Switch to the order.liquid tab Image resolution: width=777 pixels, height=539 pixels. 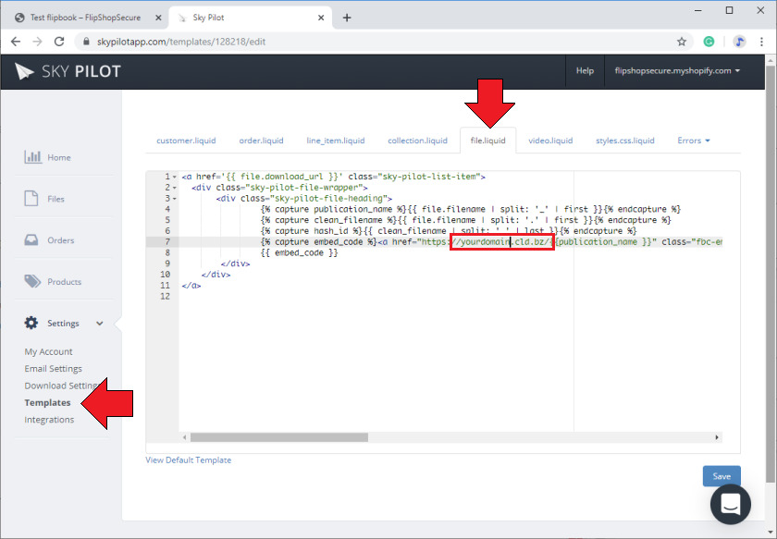(x=261, y=141)
